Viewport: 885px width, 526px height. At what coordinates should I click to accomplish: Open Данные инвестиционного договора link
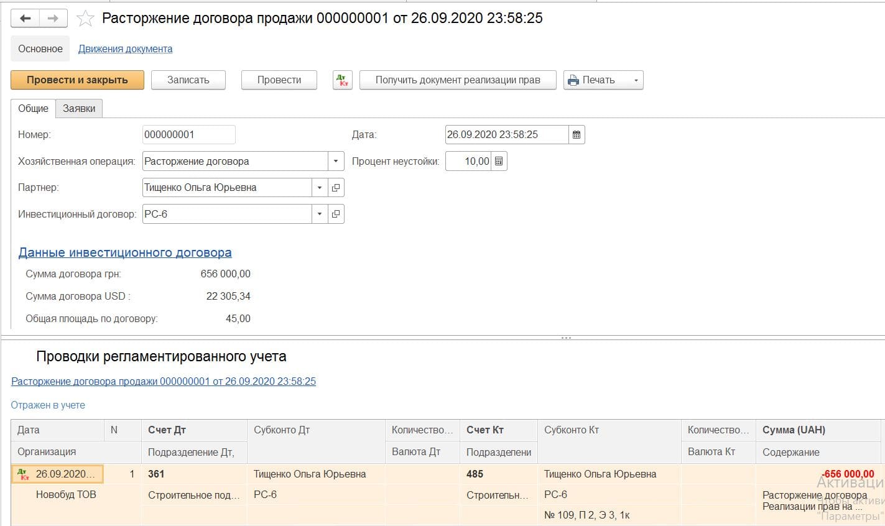coord(125,252)
